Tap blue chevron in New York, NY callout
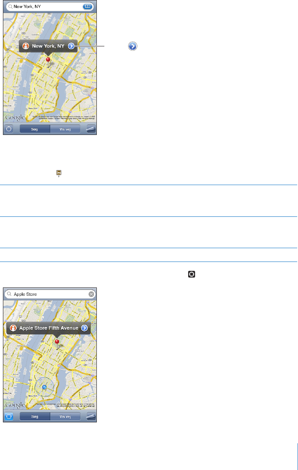This screenshot has width=298, height=470. (71, 46)
